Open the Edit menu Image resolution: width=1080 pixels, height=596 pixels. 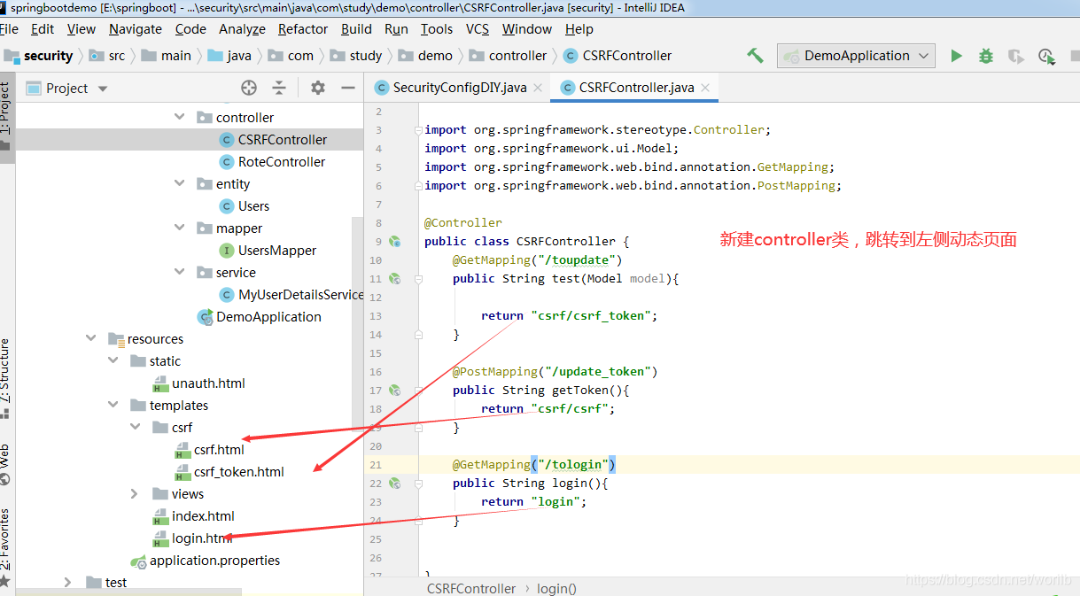point(43,28)
